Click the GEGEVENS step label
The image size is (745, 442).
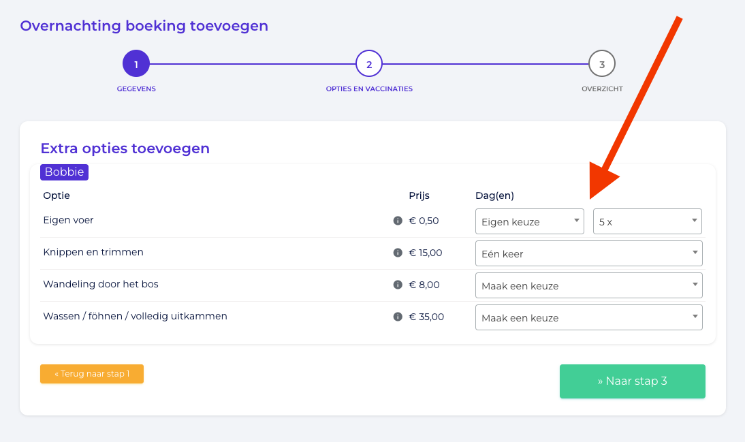(x=136, y=89)
